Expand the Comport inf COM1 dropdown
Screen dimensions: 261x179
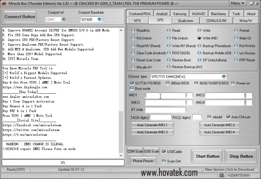[x=64, y=20]
